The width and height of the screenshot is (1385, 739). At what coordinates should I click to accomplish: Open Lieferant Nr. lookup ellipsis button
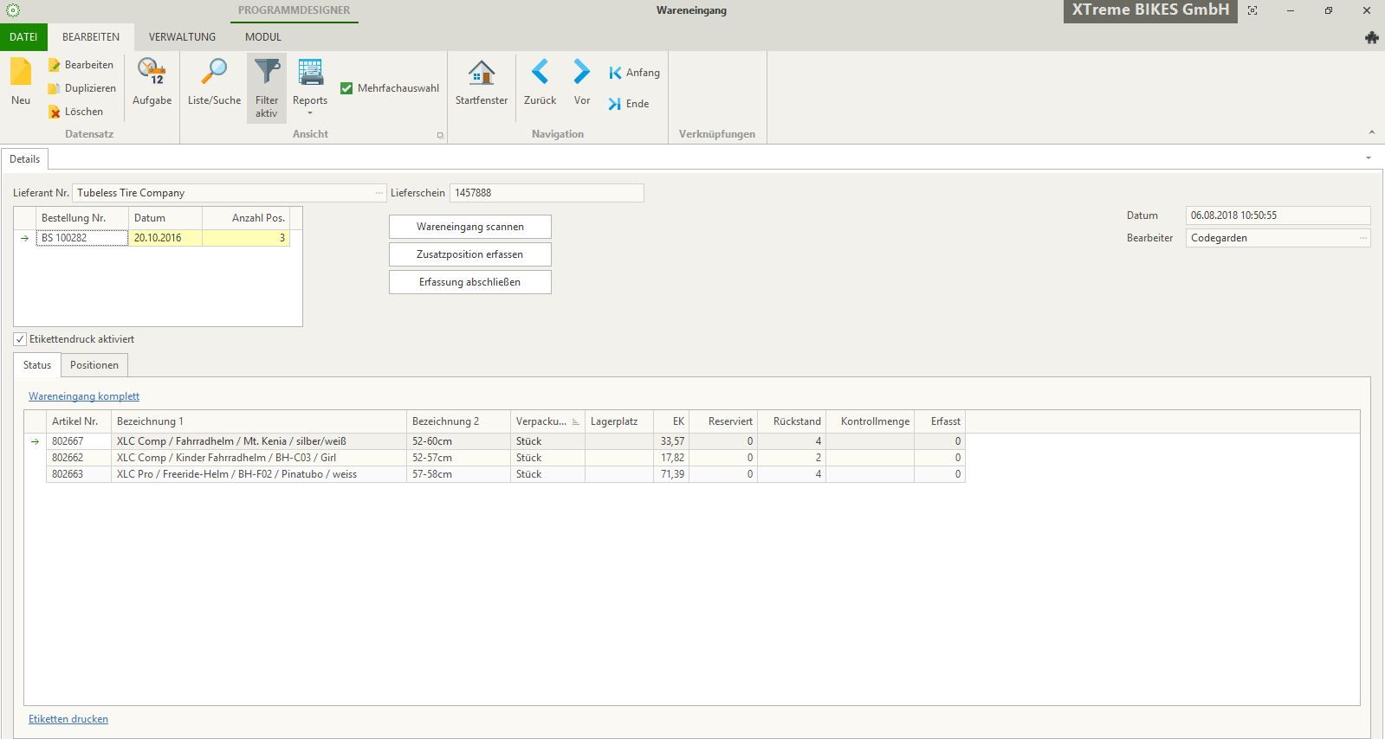[x=379, y=193]
